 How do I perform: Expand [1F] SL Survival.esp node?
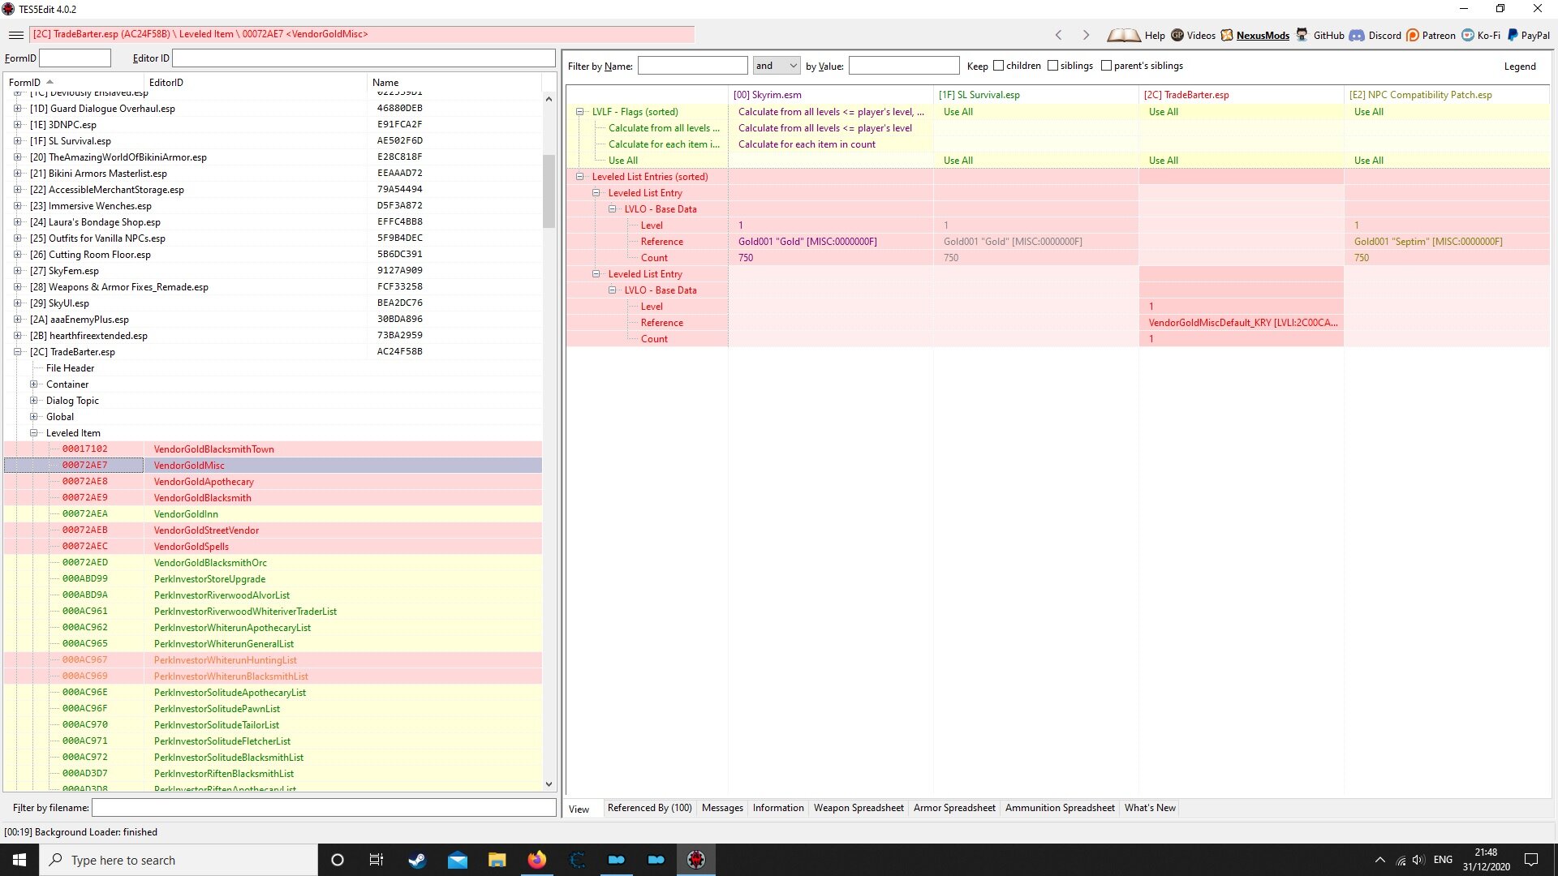[x=17, y=141]
